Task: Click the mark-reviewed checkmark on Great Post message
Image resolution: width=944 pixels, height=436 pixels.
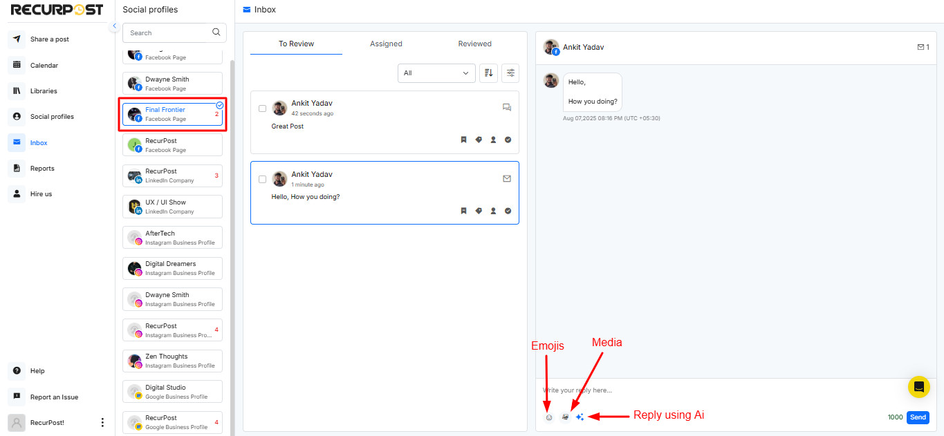Action: click(x=508, y=140)
